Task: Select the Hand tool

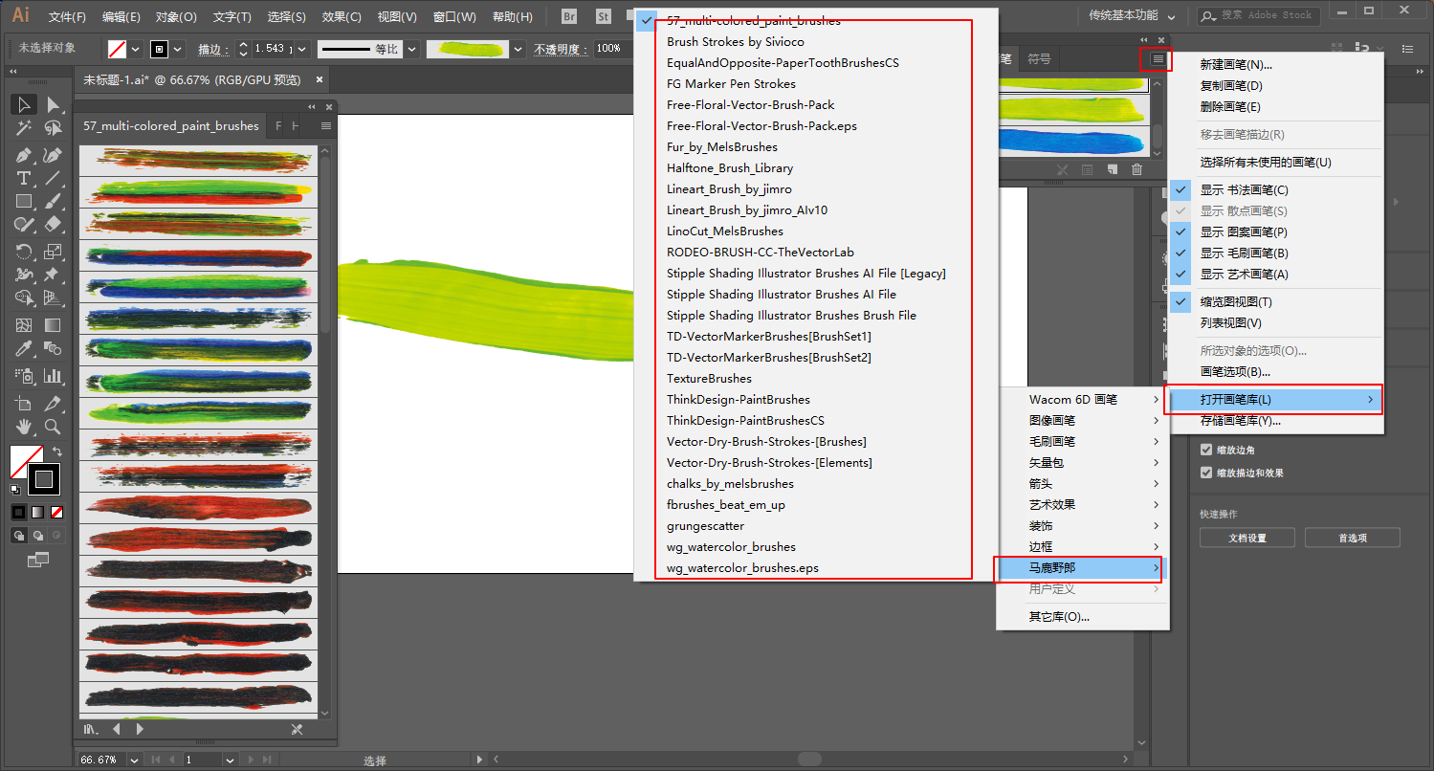Action: pos(24,427)
